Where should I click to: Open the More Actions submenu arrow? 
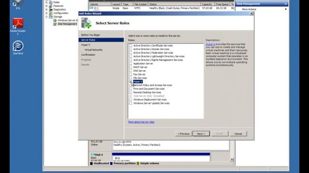(x=286, y=9)
